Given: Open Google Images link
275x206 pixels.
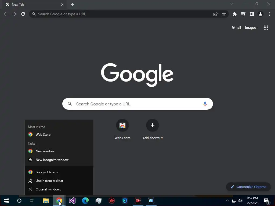Looking at the screenshot, I should point(251,28).
